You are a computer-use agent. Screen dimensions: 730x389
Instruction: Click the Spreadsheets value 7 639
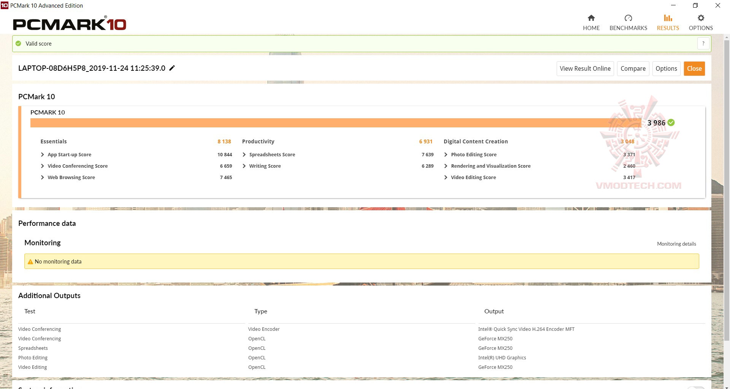427,154
